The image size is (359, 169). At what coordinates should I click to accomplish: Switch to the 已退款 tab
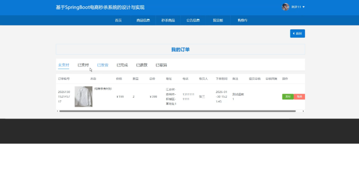pyautogui.click(x=142, y=65)
